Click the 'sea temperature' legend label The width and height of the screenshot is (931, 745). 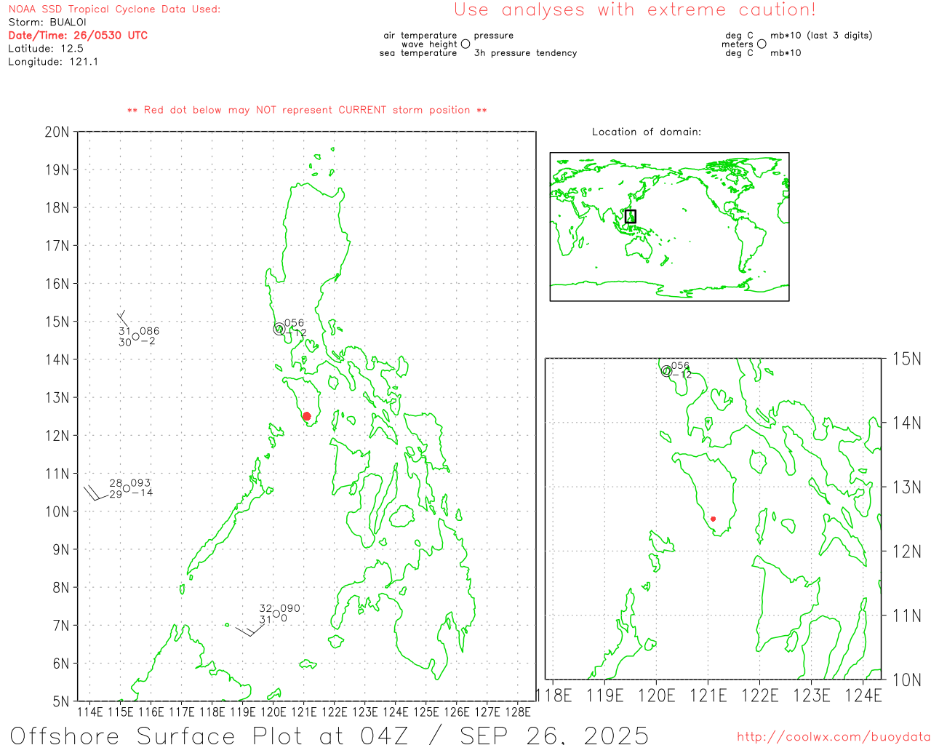(418, 53)
